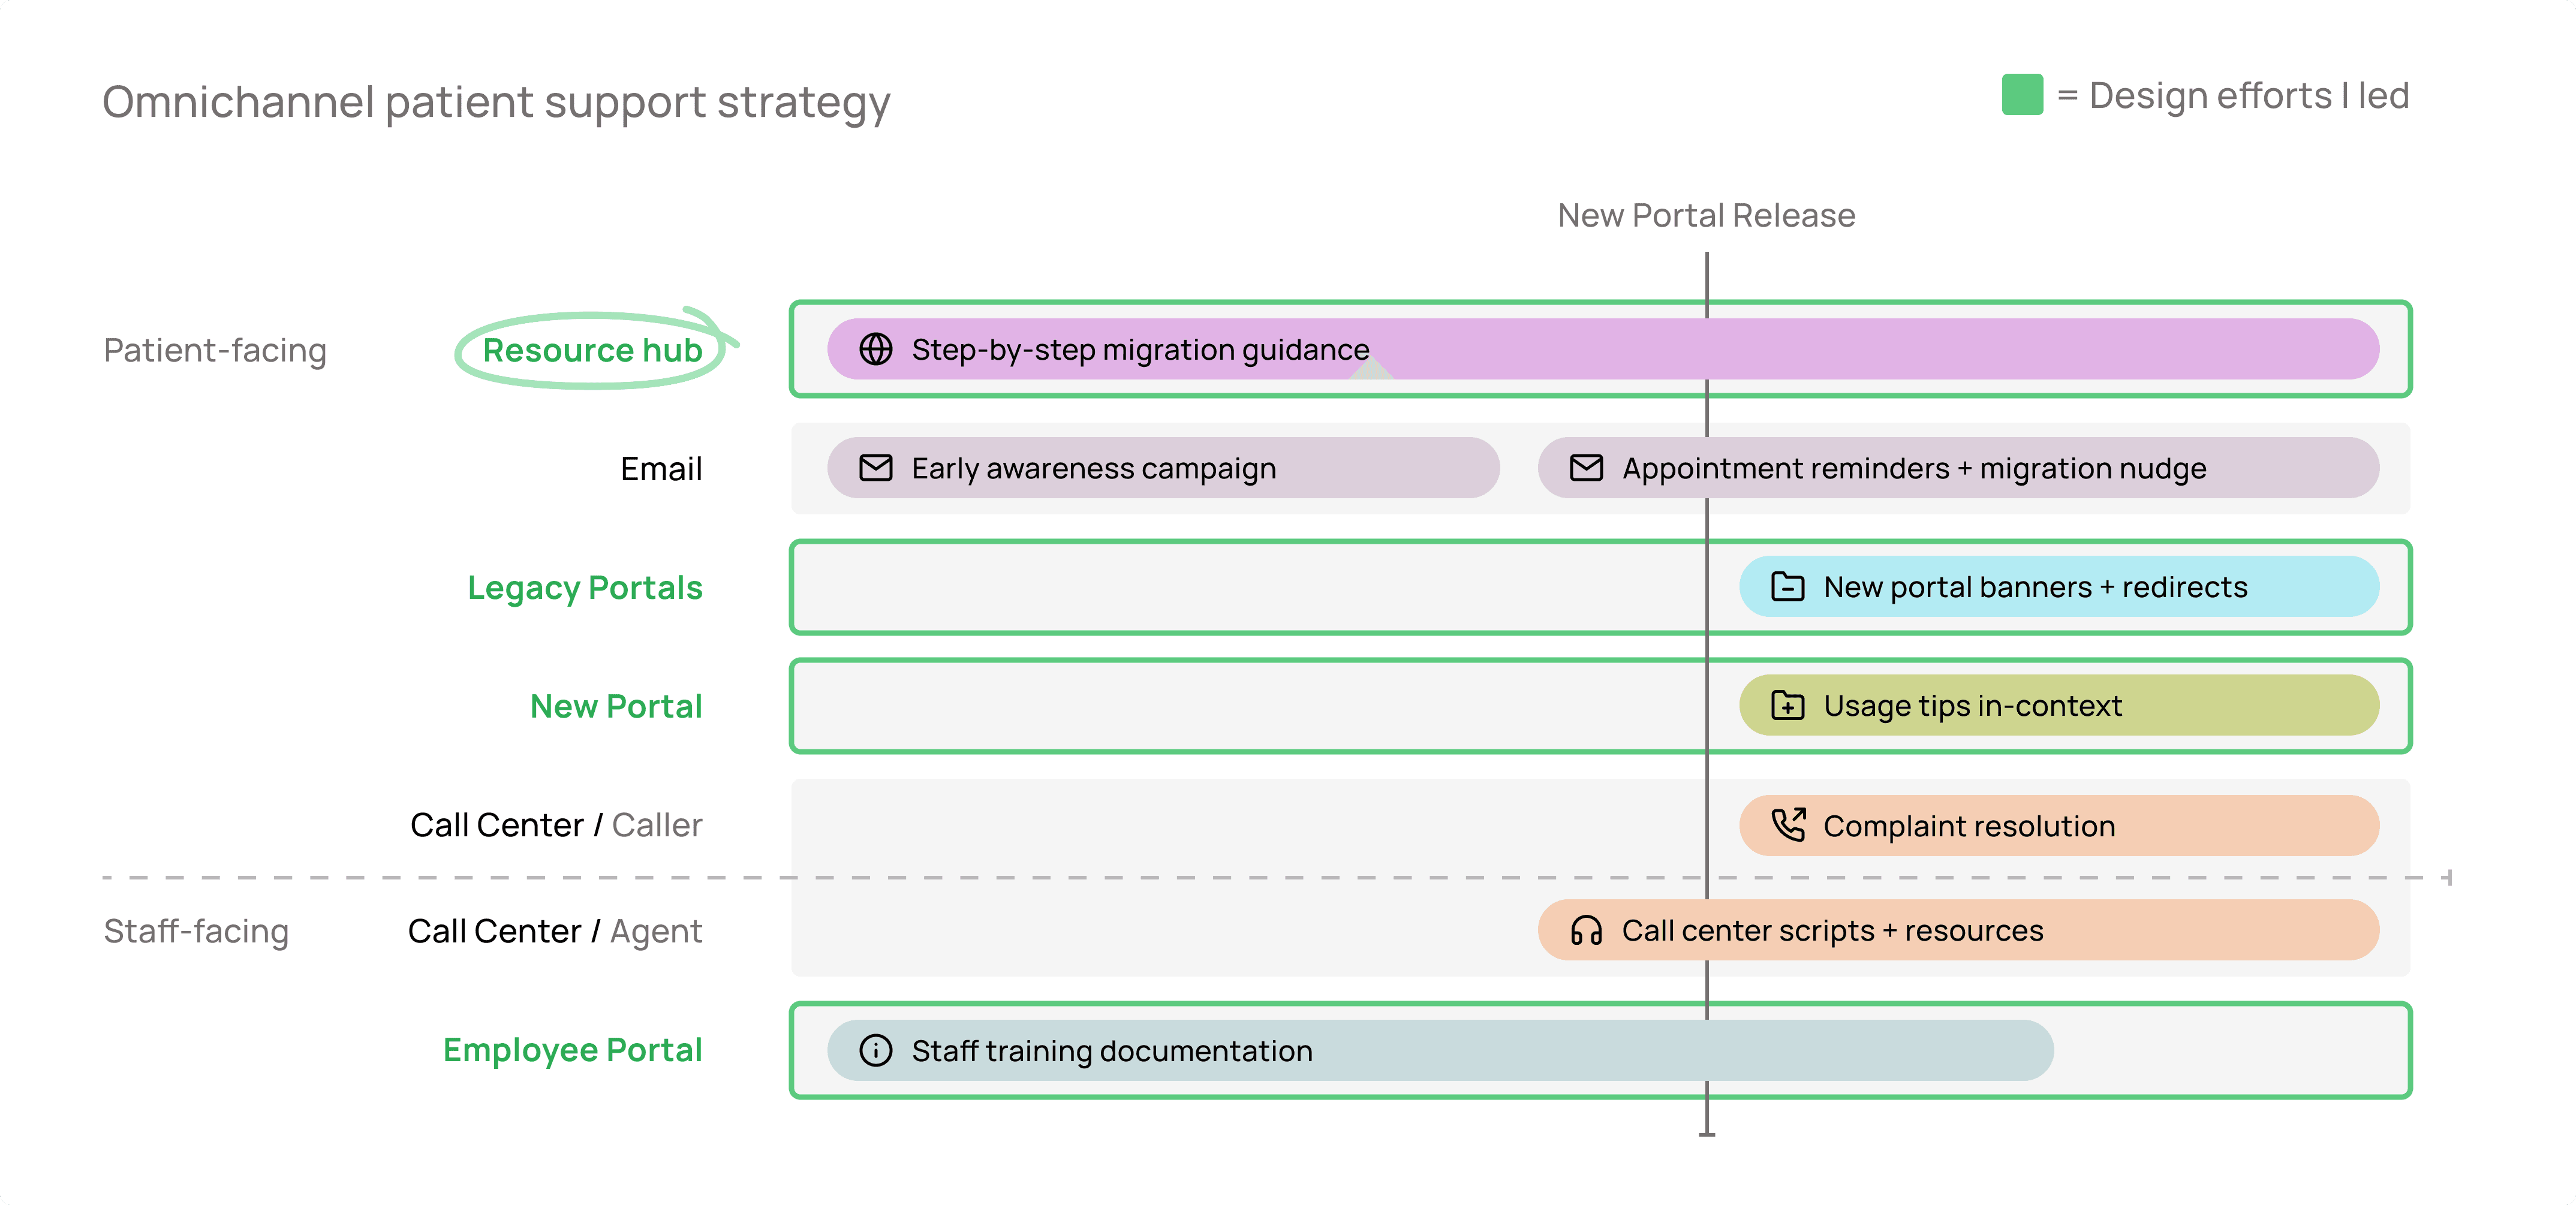This screenshot has width=2576, height=1205.
Task: Click folder-plus icon beside Usage tips
Action: [1787, 706]
